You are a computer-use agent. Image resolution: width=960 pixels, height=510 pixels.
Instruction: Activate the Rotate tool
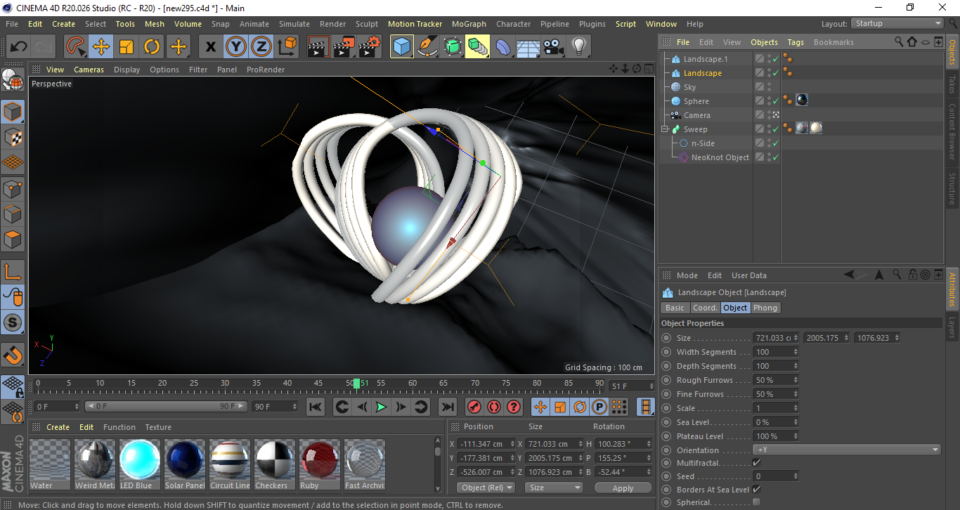pyautogui.click(x=152, y=47)
